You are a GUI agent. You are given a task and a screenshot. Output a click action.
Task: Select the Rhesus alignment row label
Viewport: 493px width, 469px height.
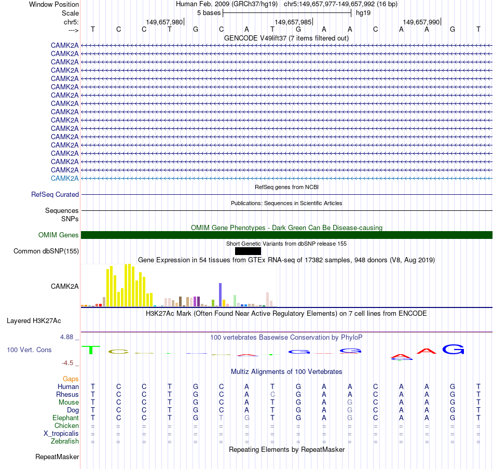tap(67, 394)
